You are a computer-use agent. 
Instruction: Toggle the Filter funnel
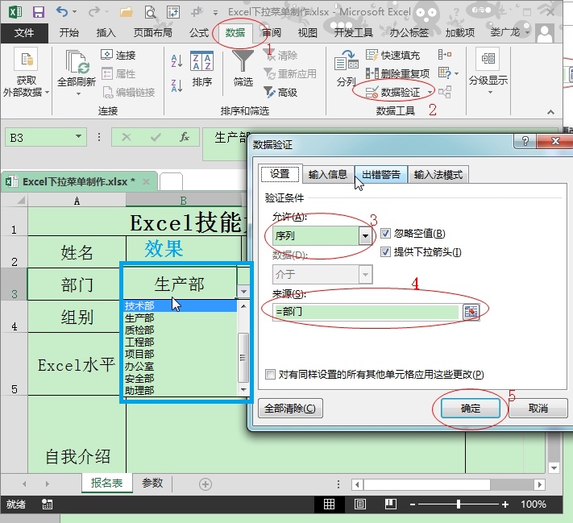[243, 60]
